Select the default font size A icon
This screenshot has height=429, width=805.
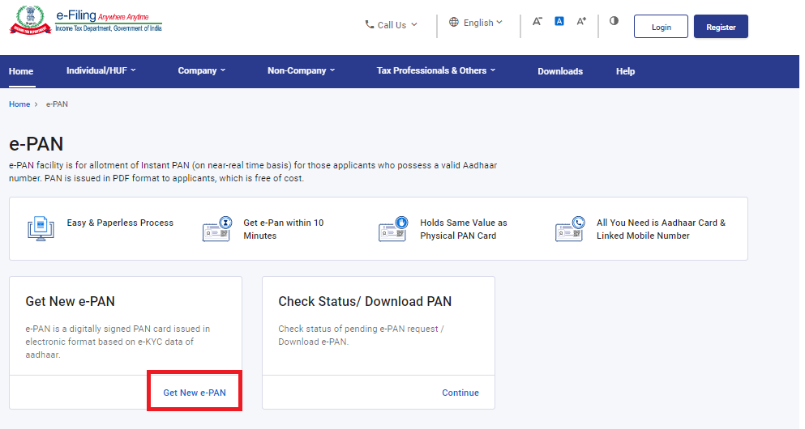click(x=559, y=21)
